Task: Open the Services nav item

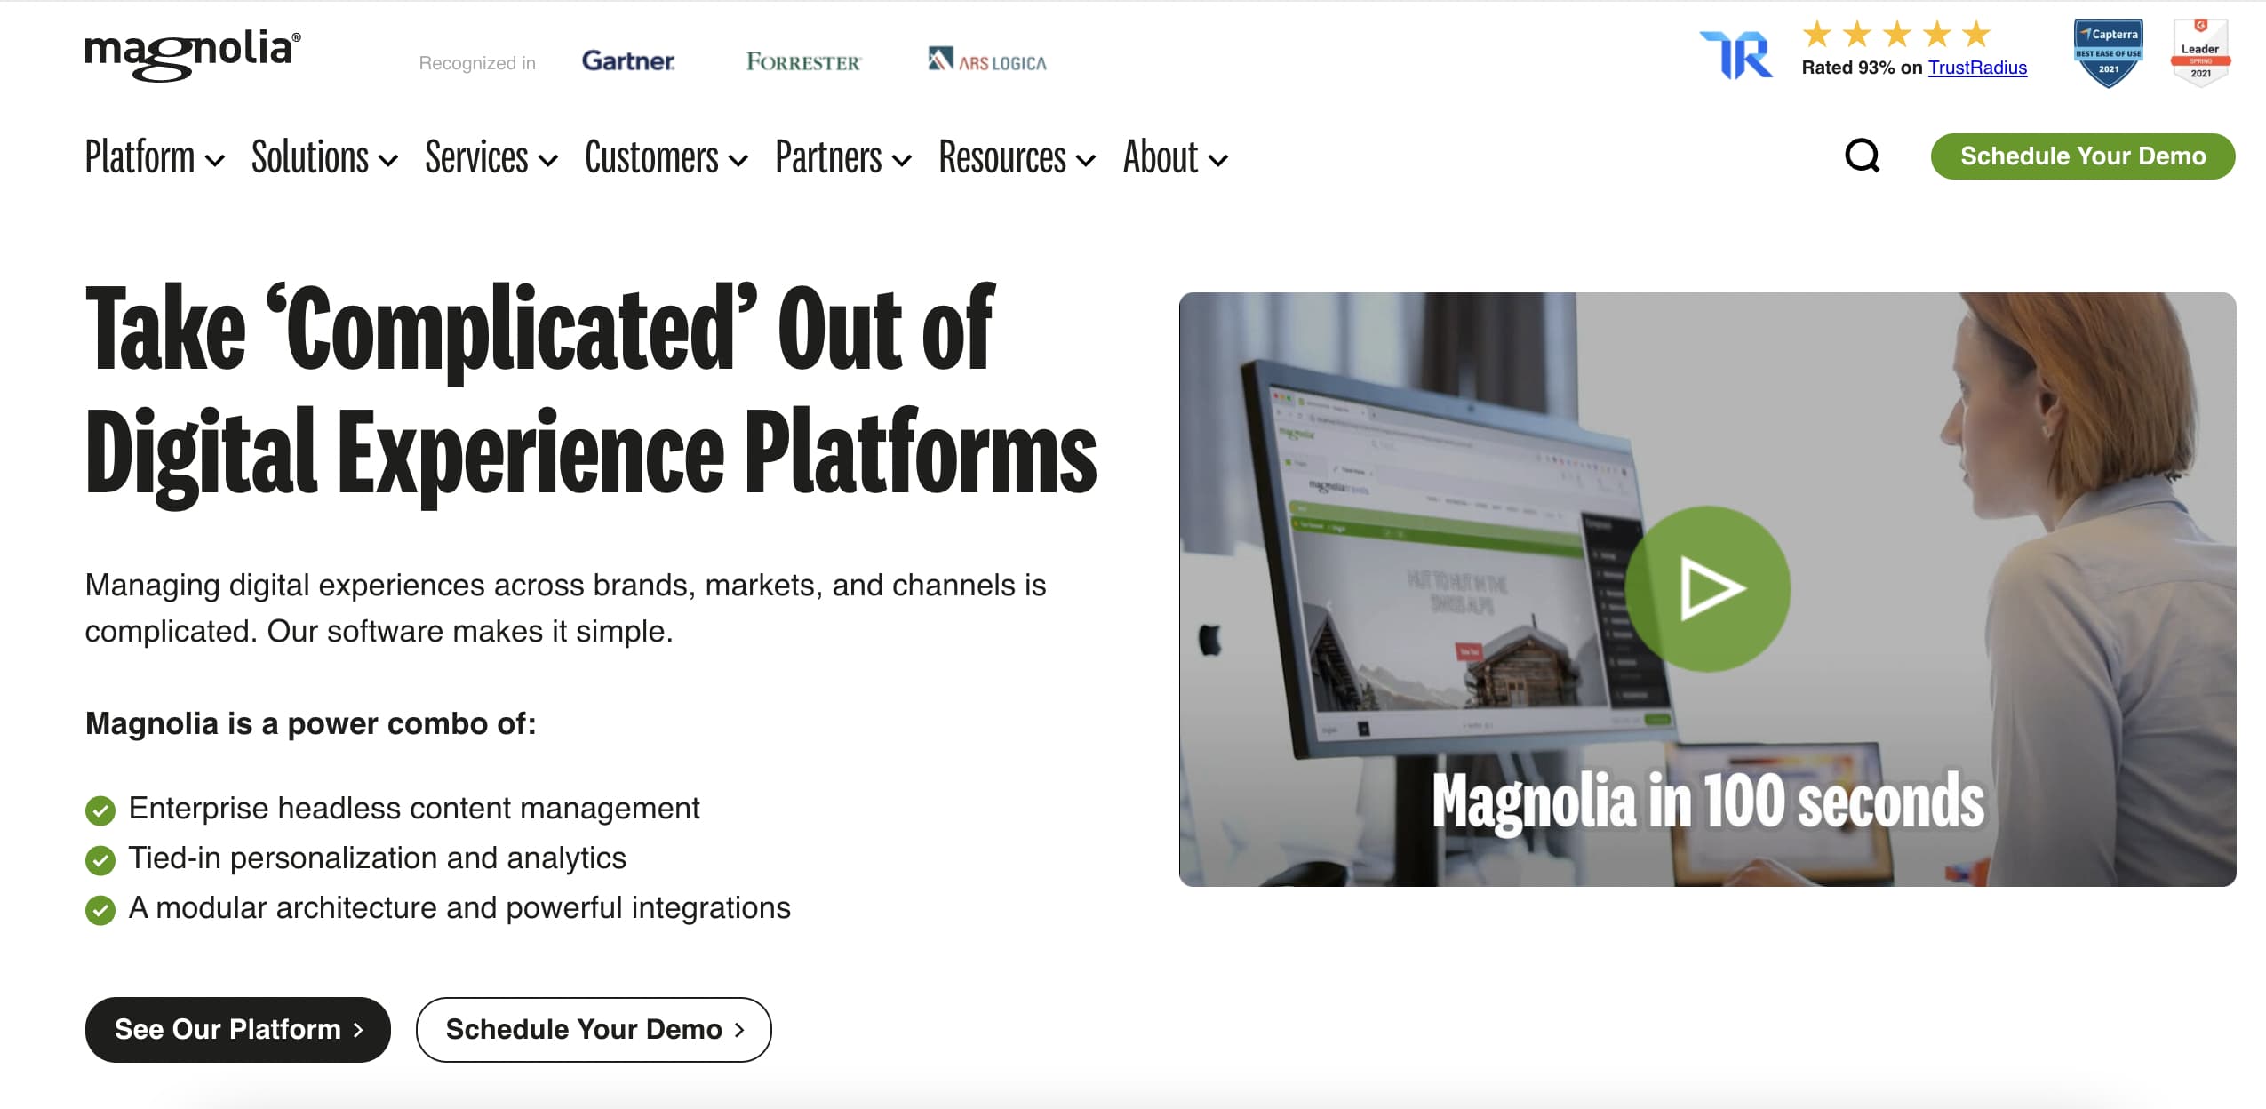Action: pyautogui.click(x=476, y=157)
